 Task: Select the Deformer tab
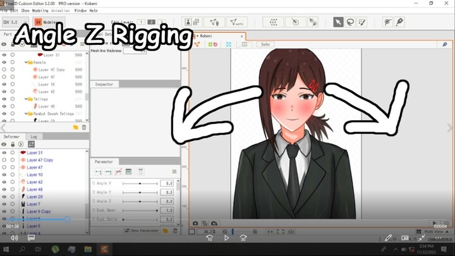(11, 137)
